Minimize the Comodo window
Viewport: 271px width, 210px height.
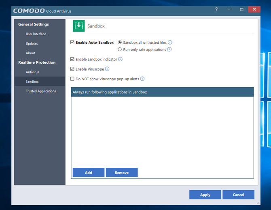coord(229,9)
